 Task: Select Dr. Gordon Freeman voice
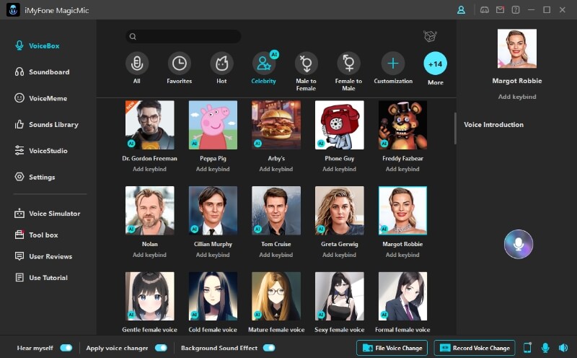point(150,125)
